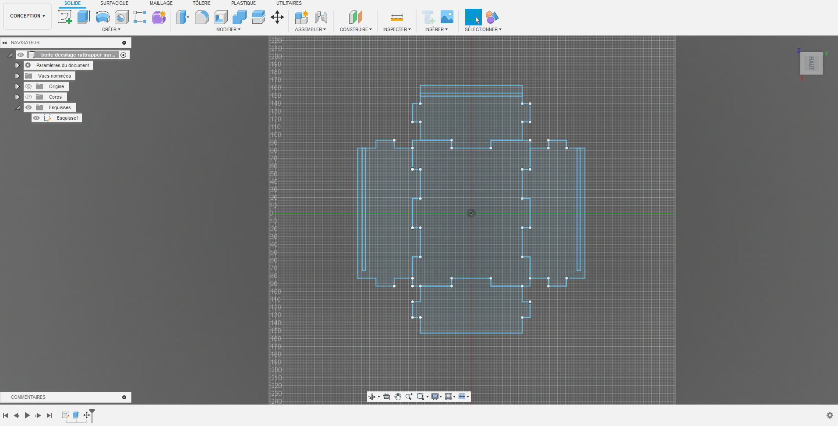Screen dimensions: 838x426
Task: Switch to the SURFACIQUE tab
Action: (114, 3)
